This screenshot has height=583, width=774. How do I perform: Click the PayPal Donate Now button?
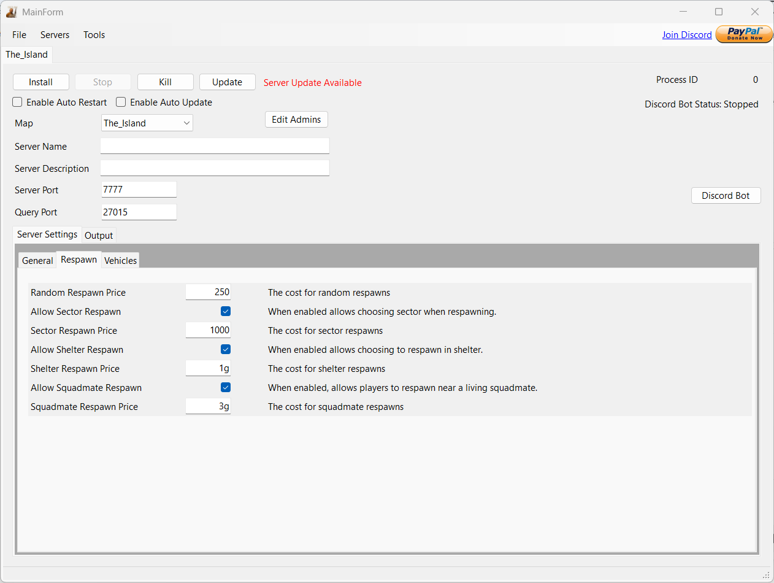[744, 34]
